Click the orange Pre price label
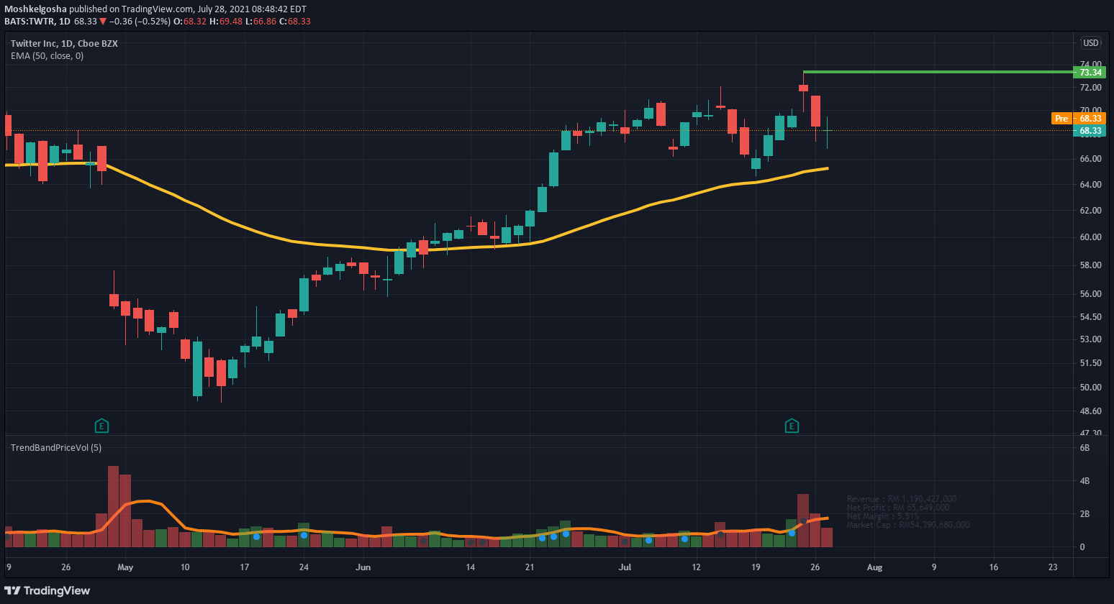 click(1061, 118)
